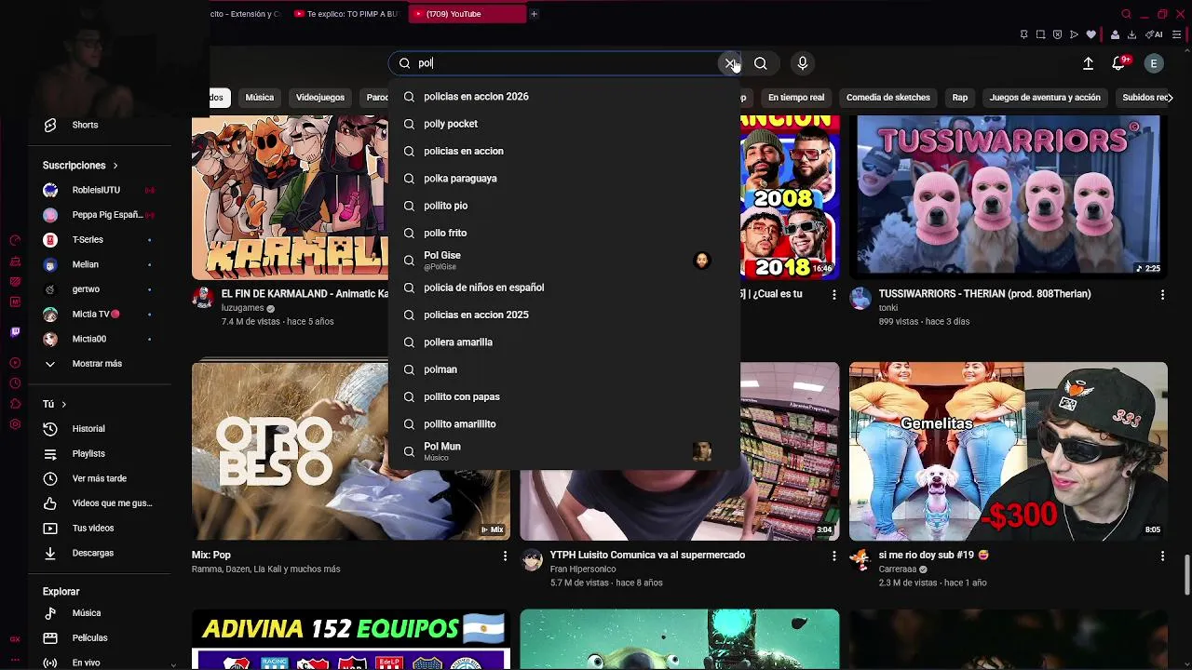Click the page vertical scrollbar
The image size is (1192, 670).
tap(1186, 574)
